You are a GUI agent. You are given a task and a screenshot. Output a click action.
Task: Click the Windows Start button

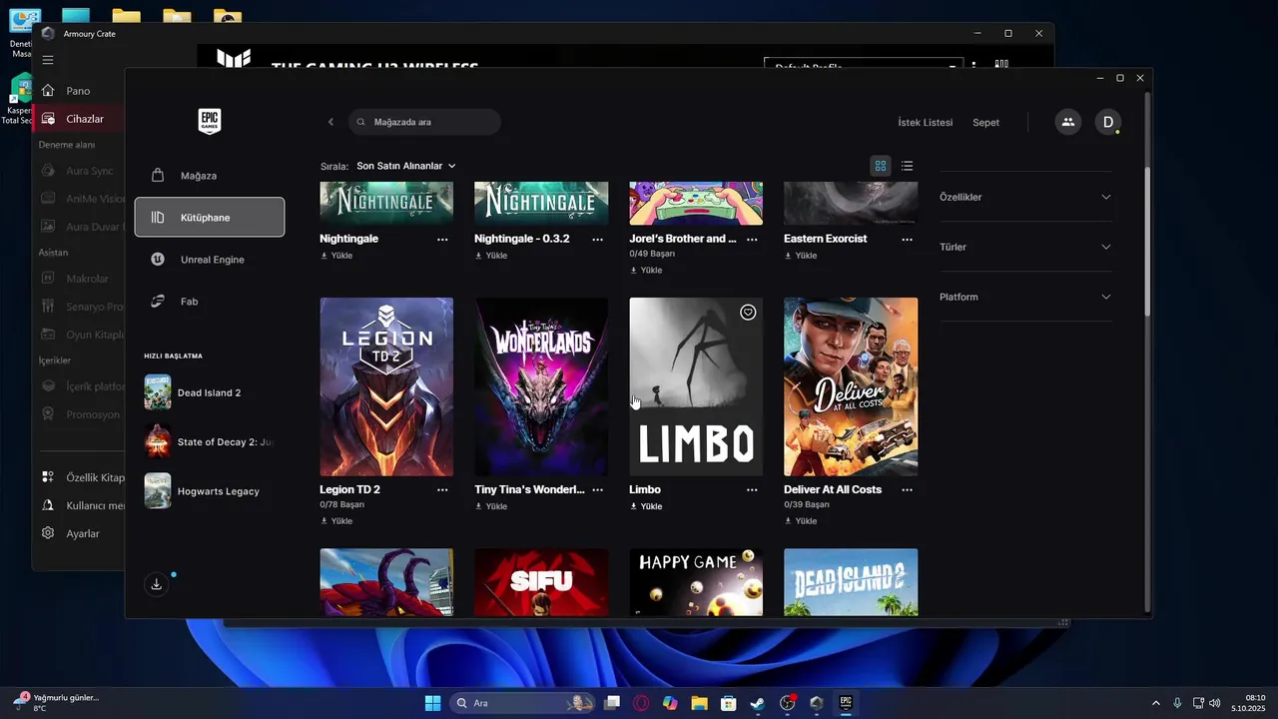(432, 703)
